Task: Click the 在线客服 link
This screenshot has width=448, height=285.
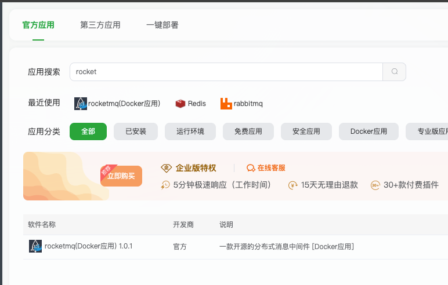Action: [270, 168]
